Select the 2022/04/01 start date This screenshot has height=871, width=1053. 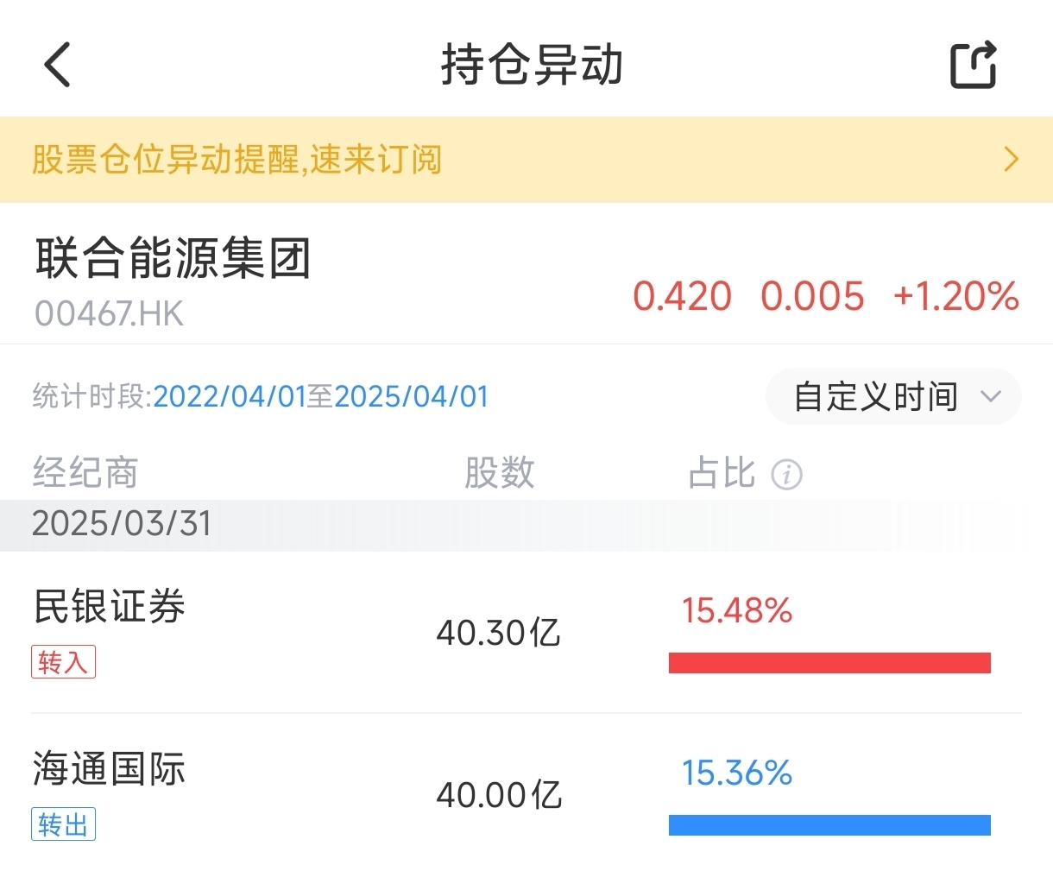(230, 396)
